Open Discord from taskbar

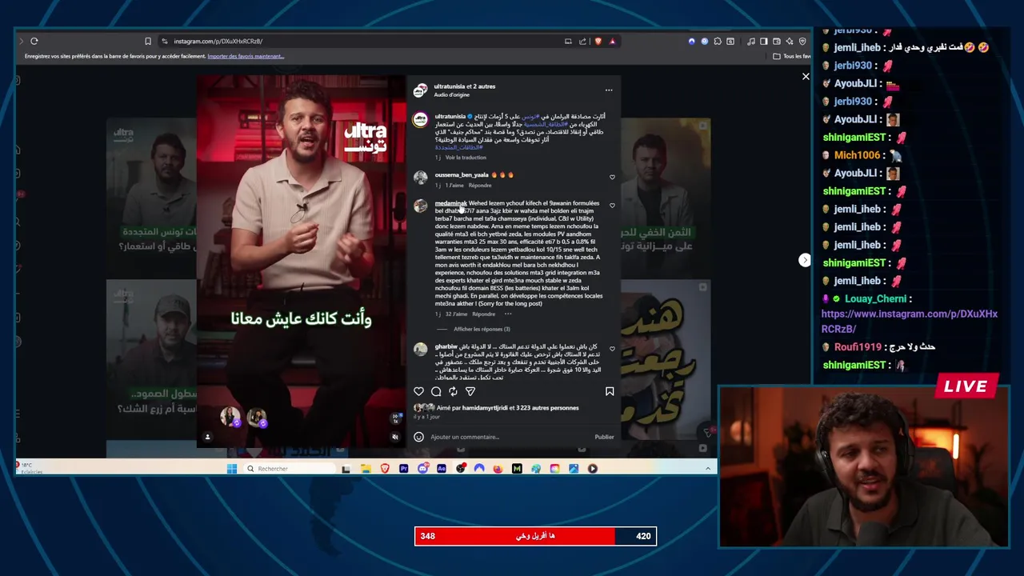point(422,469)
